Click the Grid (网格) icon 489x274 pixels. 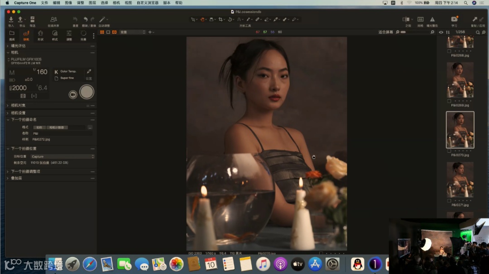420,19
